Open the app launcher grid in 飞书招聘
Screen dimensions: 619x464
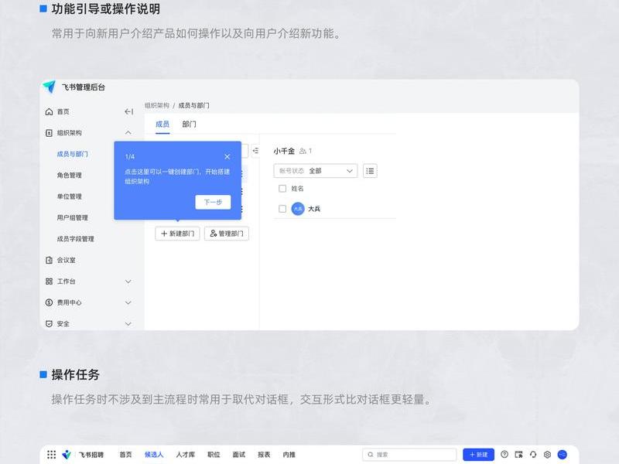point(51,455)
